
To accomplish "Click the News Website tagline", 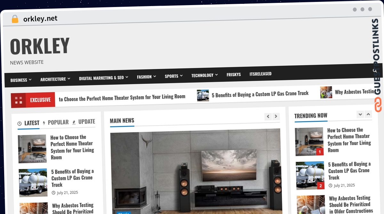I will point(27,62).
